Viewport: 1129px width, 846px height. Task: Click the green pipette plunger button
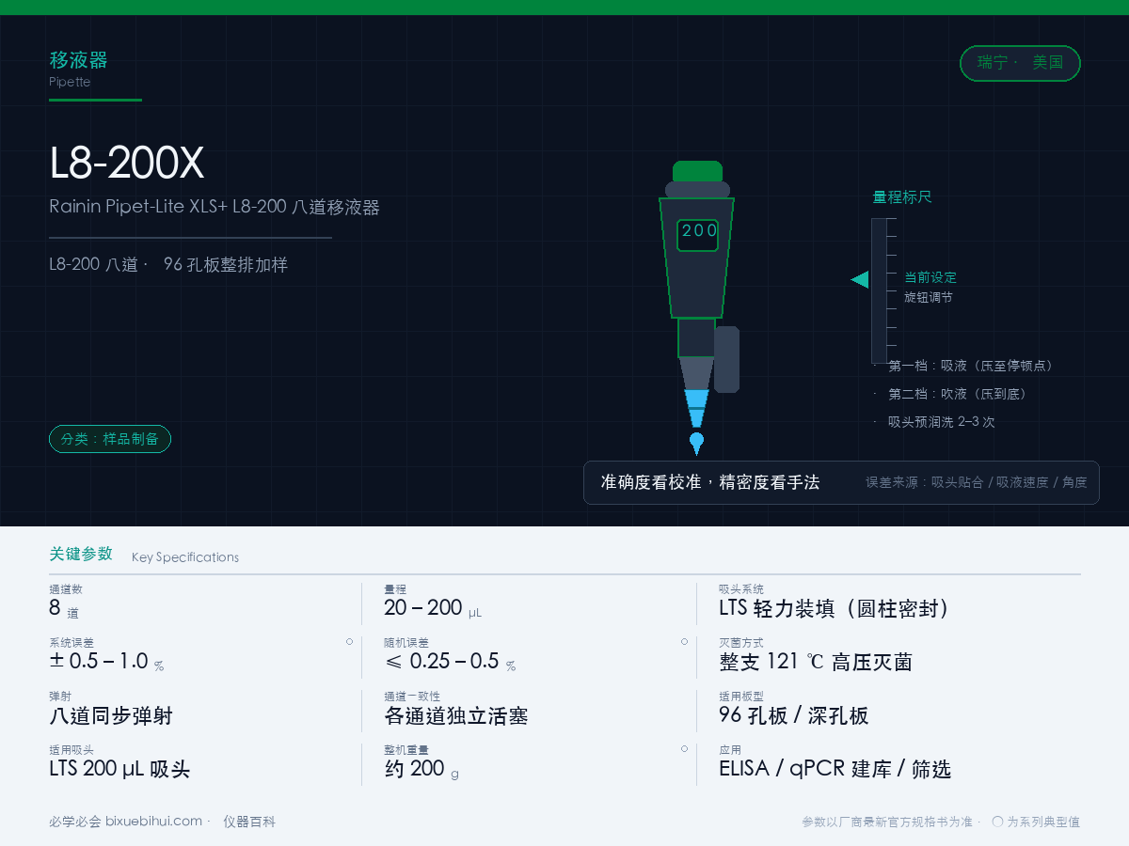pyautogui.click(x=697, y=171)
